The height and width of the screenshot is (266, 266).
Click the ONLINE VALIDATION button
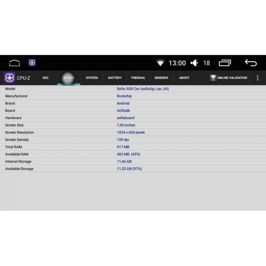click(x=229, y=78)
